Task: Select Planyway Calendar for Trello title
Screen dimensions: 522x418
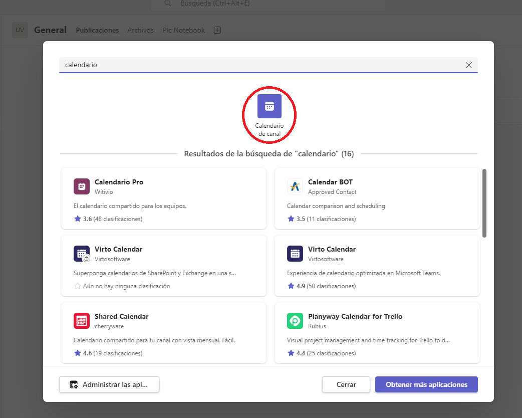Action: tap(355, 316)
